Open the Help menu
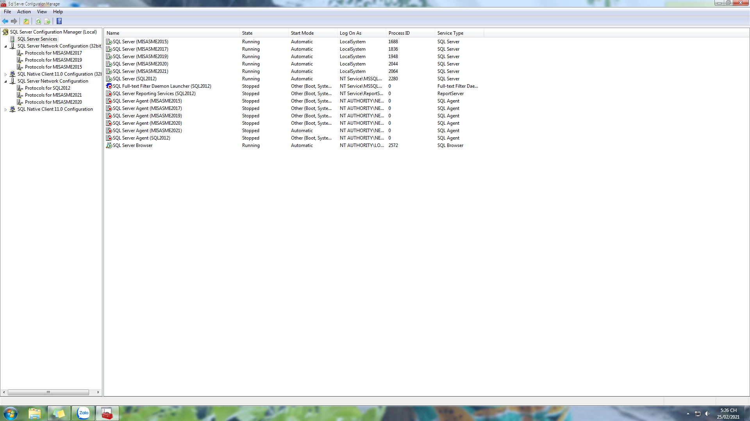The image size is (750, 421). 58,12
